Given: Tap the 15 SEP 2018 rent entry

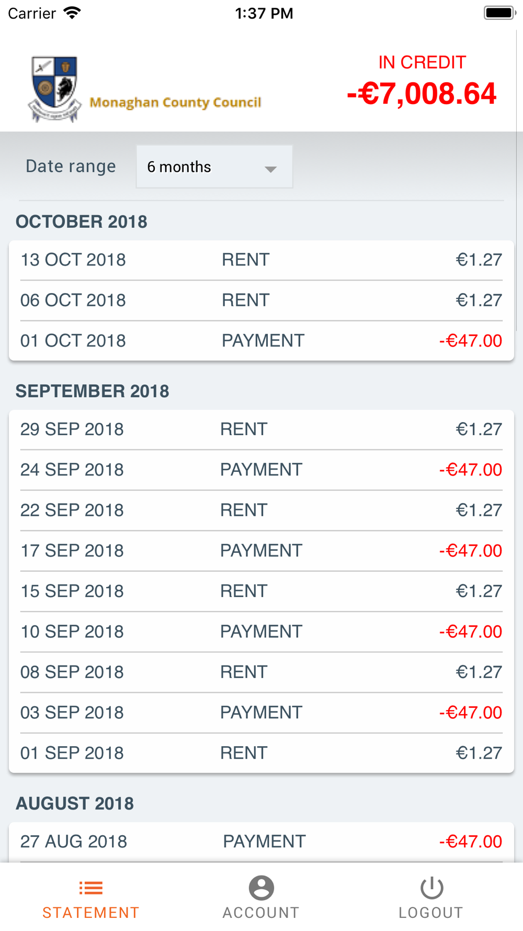Looking at the screenshot, I should coord(261,591).
